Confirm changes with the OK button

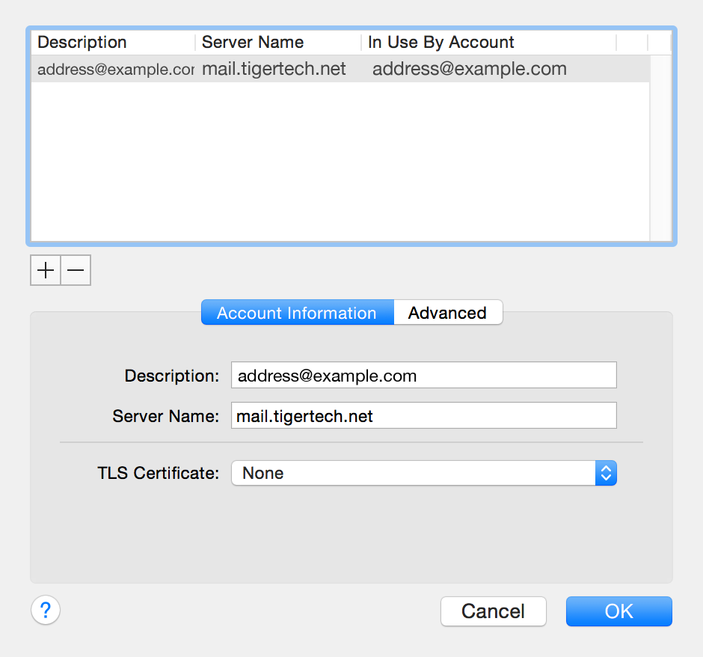click(618, 611)
